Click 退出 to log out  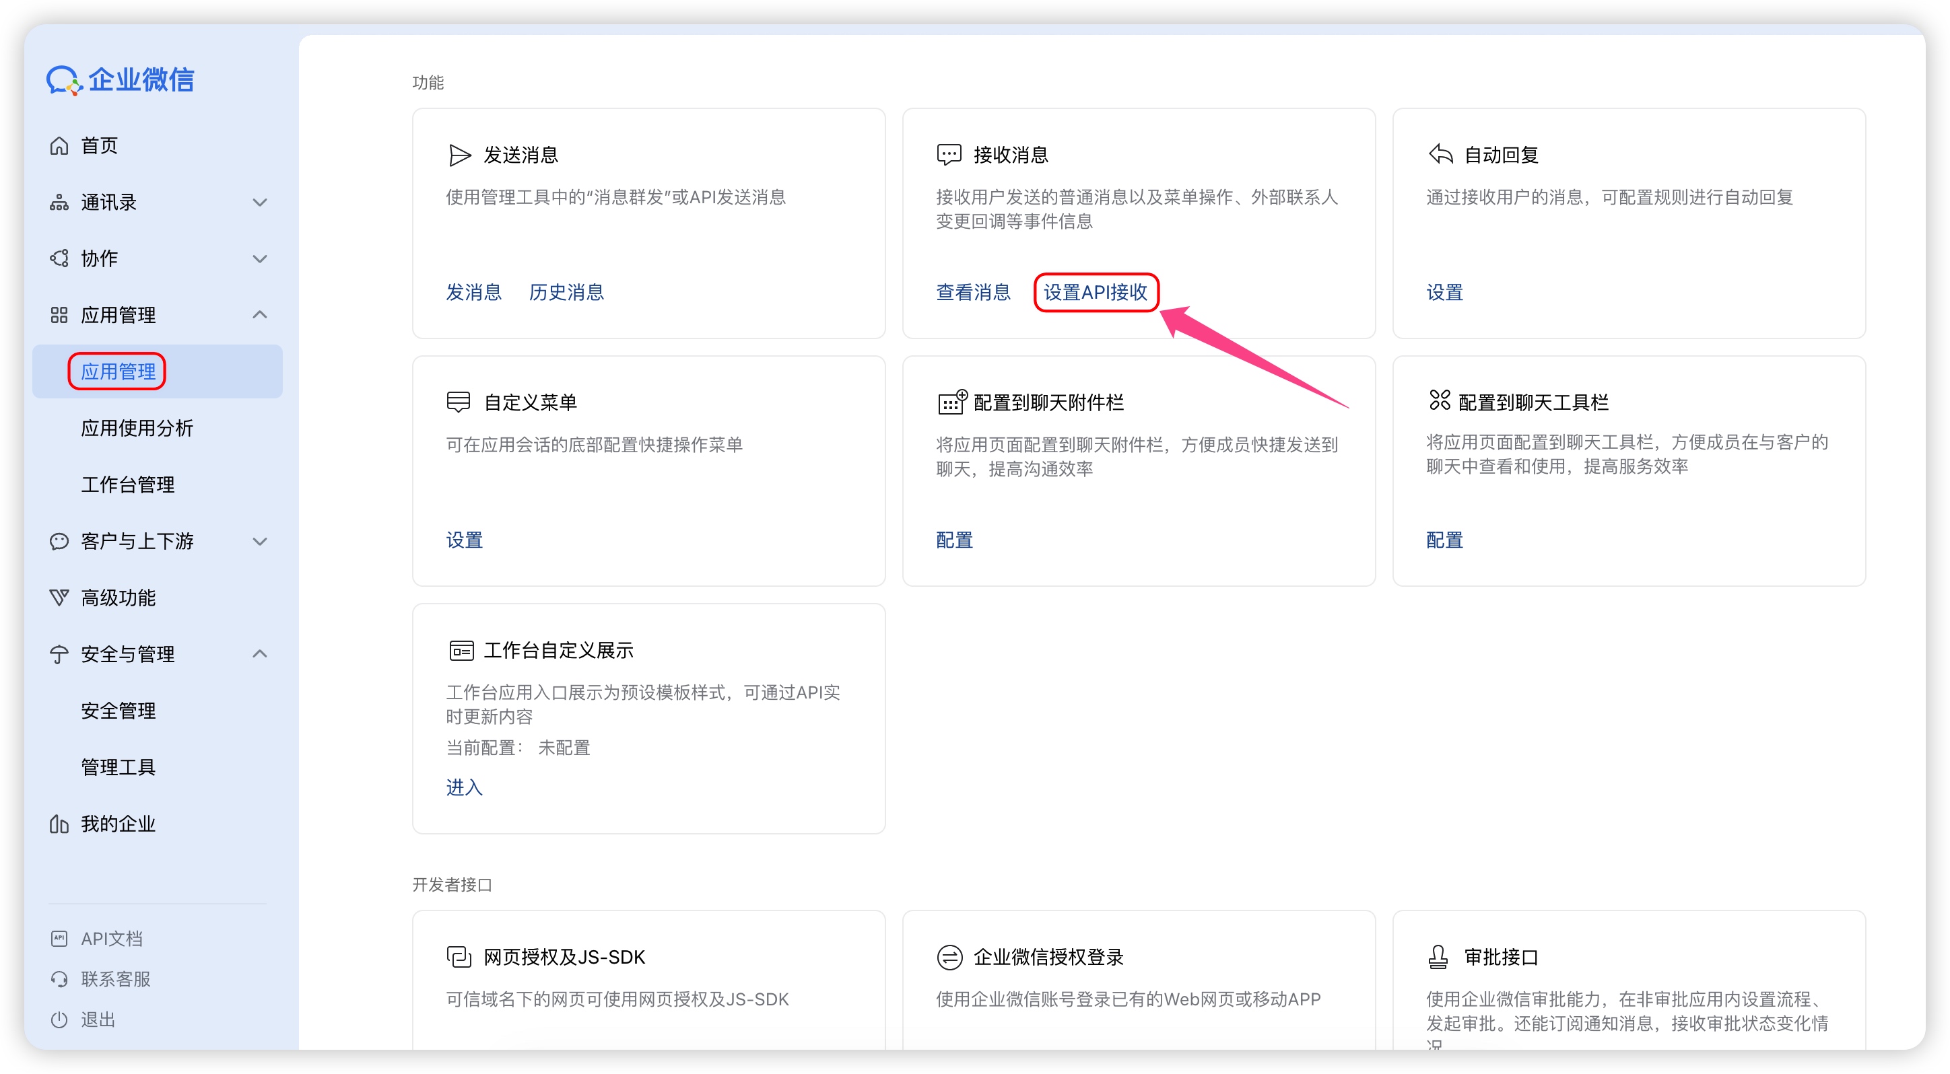pyautogui.click(x=98, y=1019)
